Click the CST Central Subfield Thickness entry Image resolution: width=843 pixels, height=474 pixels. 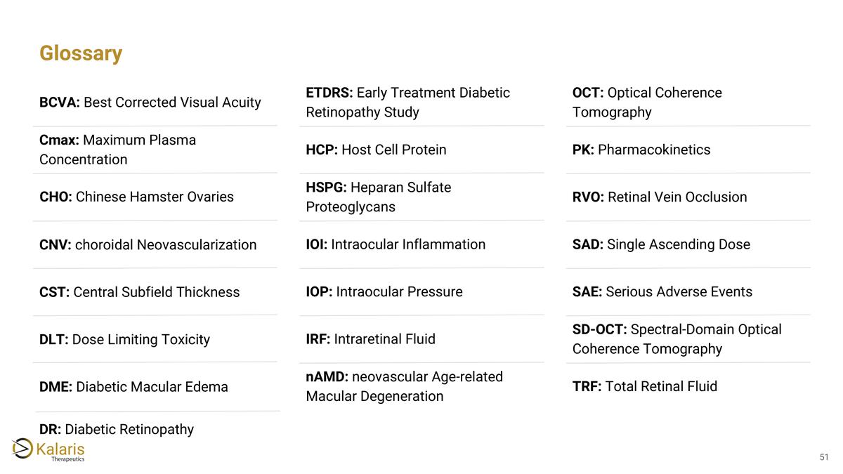[140, 292]
